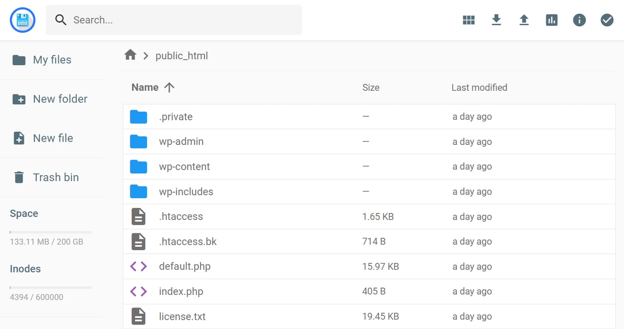Expand the wp-includes folder
This screenshot has width=624, height=329.
186,191
